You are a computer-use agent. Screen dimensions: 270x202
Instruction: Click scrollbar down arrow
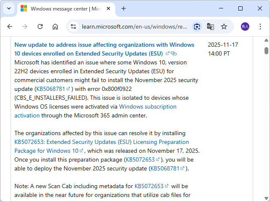pos(266,198)
